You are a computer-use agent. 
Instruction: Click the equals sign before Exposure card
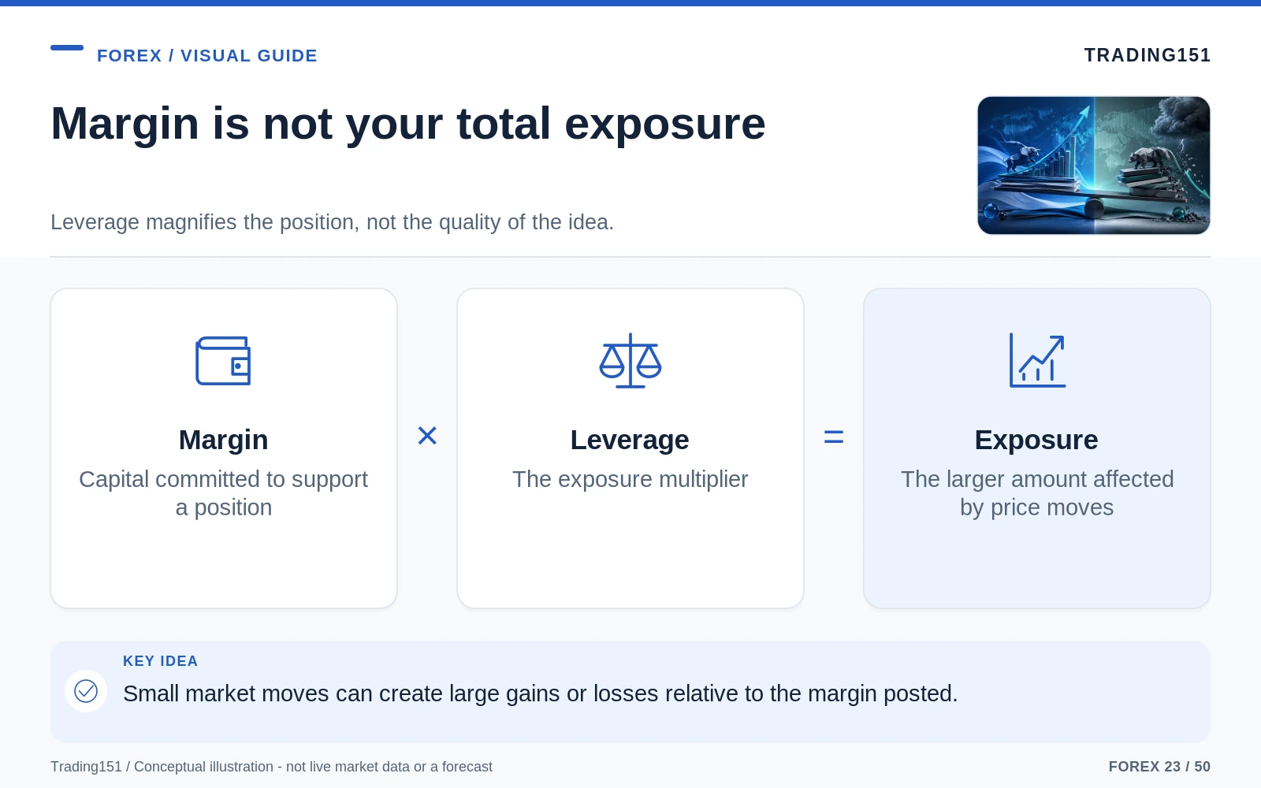[834, 437]
